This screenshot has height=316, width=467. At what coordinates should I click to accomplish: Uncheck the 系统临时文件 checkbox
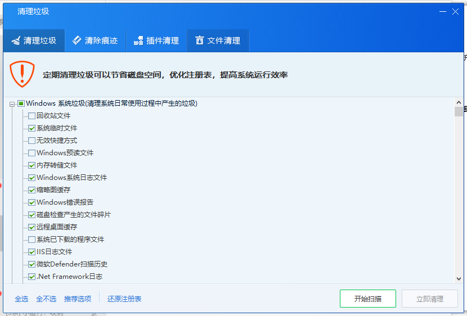(32, 128)
